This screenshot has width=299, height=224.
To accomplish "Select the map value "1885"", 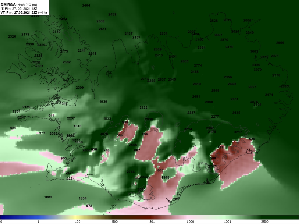I will [48, 197].
